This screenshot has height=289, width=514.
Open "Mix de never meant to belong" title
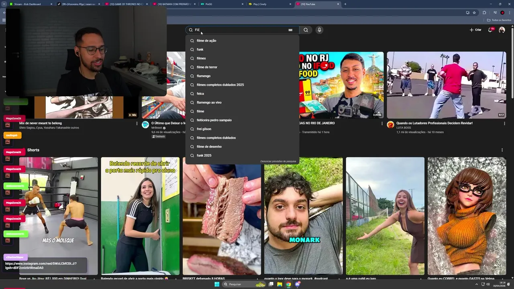[41, 123]
